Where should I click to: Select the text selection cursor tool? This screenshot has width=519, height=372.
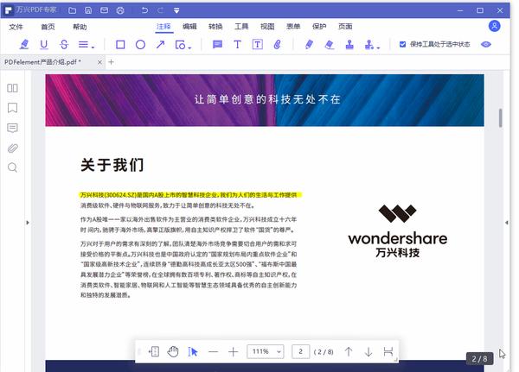point(193,351)
